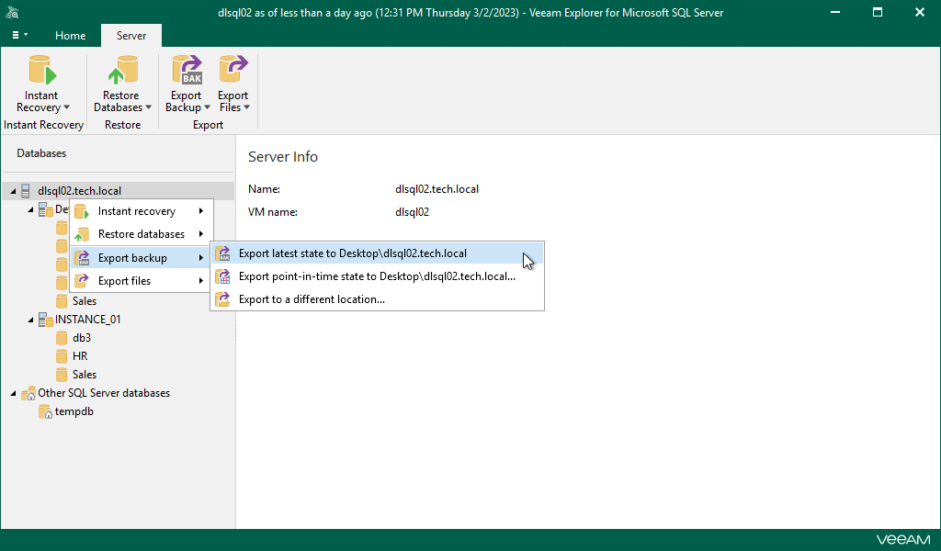The width and height of the screenshot is (941, 551).
Task: Choose Export latest state to Desktop
Action: point(352,253)
